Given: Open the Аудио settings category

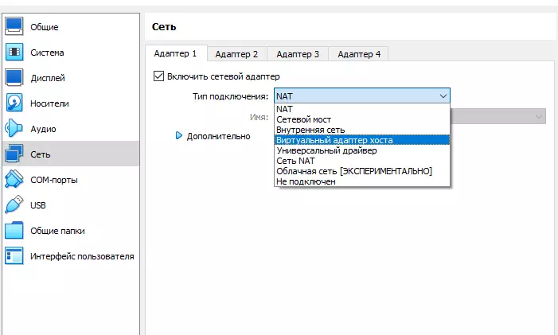Looking at the screenshot, I should [x=71, y=129].
